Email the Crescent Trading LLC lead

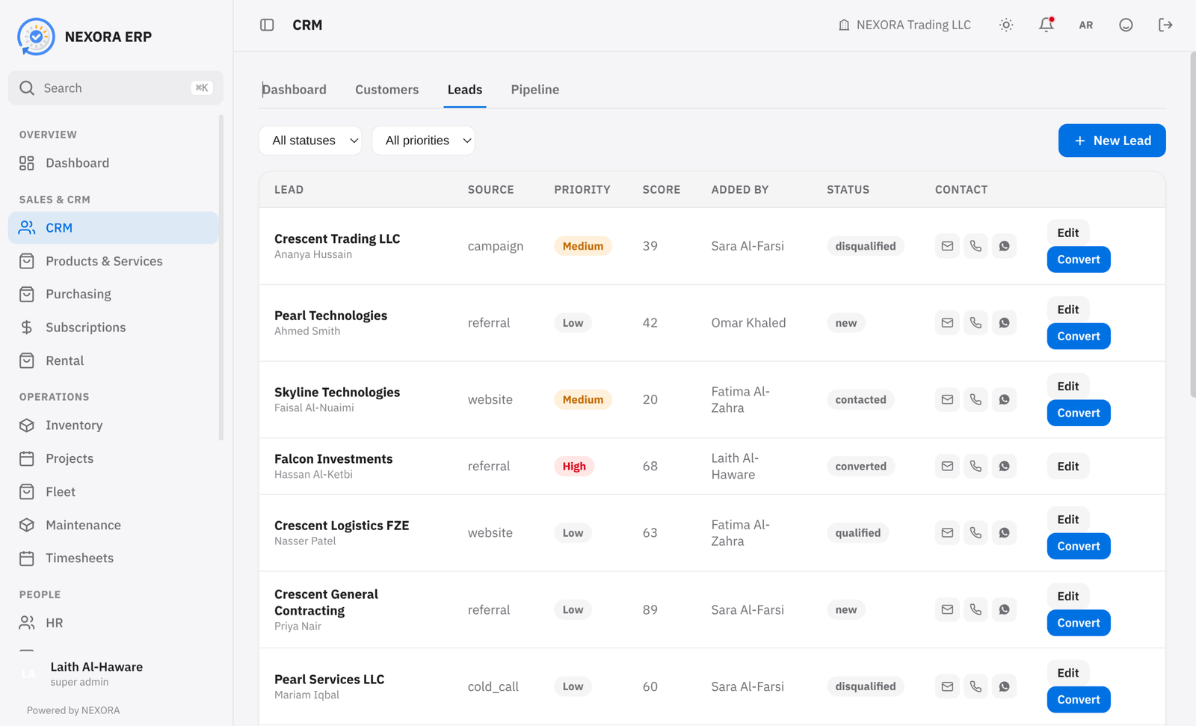947,246
